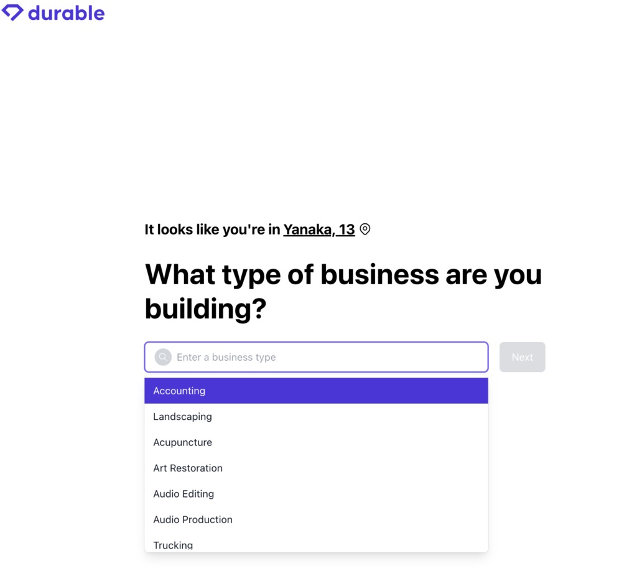Pick Acupuncture from the business types

[182, 442]
